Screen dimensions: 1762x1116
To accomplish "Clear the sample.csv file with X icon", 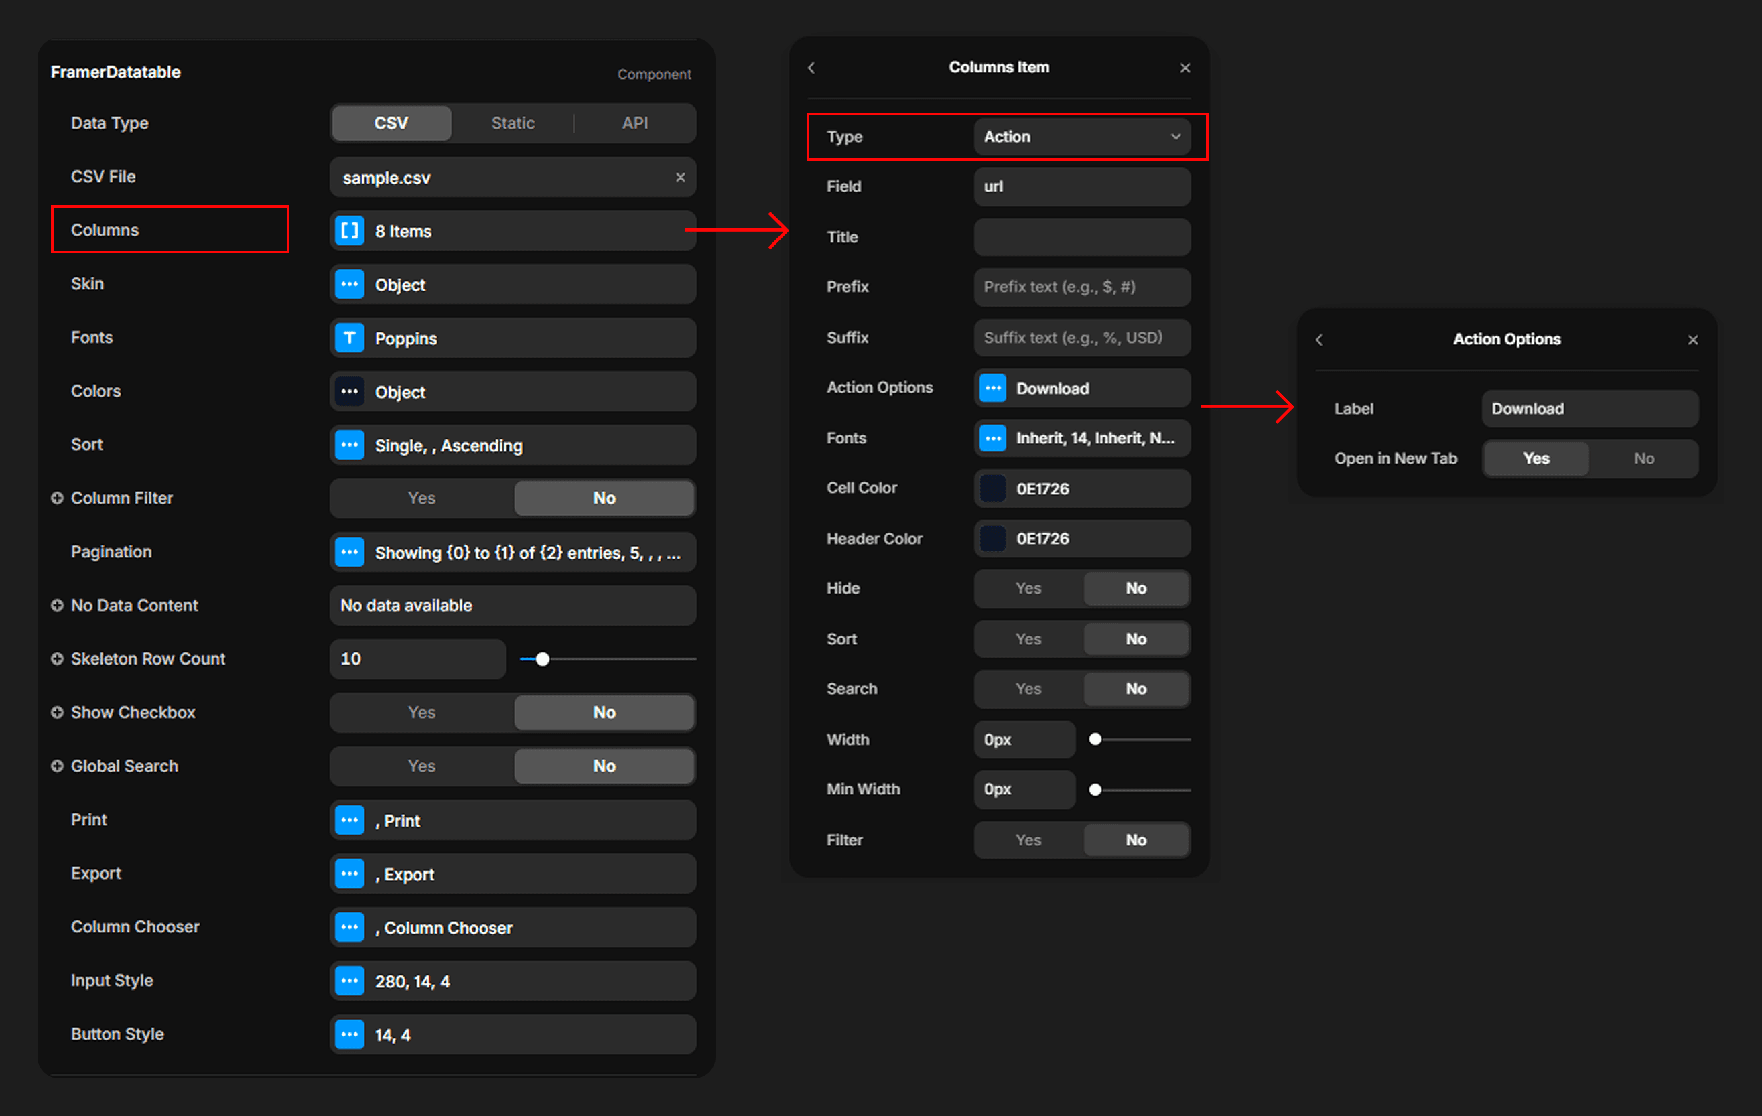I will (x=680, y=177).
